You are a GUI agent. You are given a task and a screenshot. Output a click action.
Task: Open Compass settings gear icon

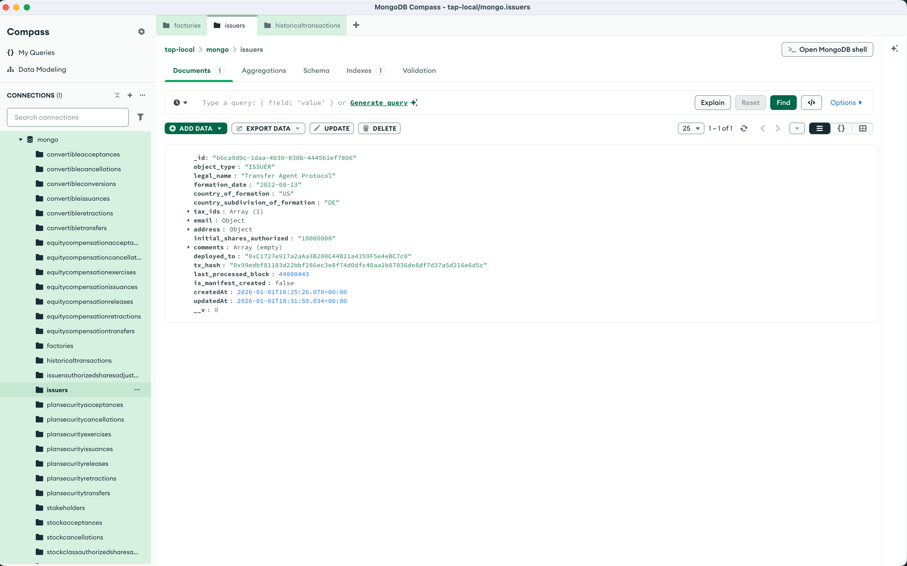tap(141, 32)
